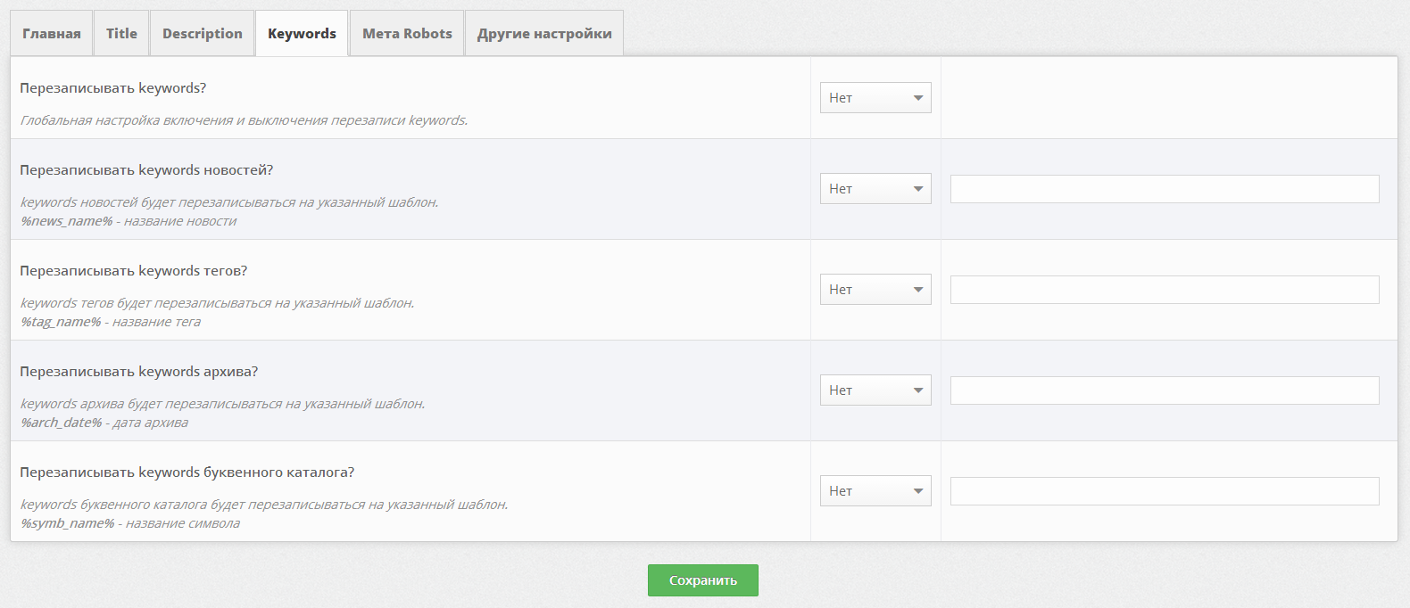Expand the news keywords rewrite dropdown
The width and height of the screenshot is (1410, 608).
click(875, 189)
